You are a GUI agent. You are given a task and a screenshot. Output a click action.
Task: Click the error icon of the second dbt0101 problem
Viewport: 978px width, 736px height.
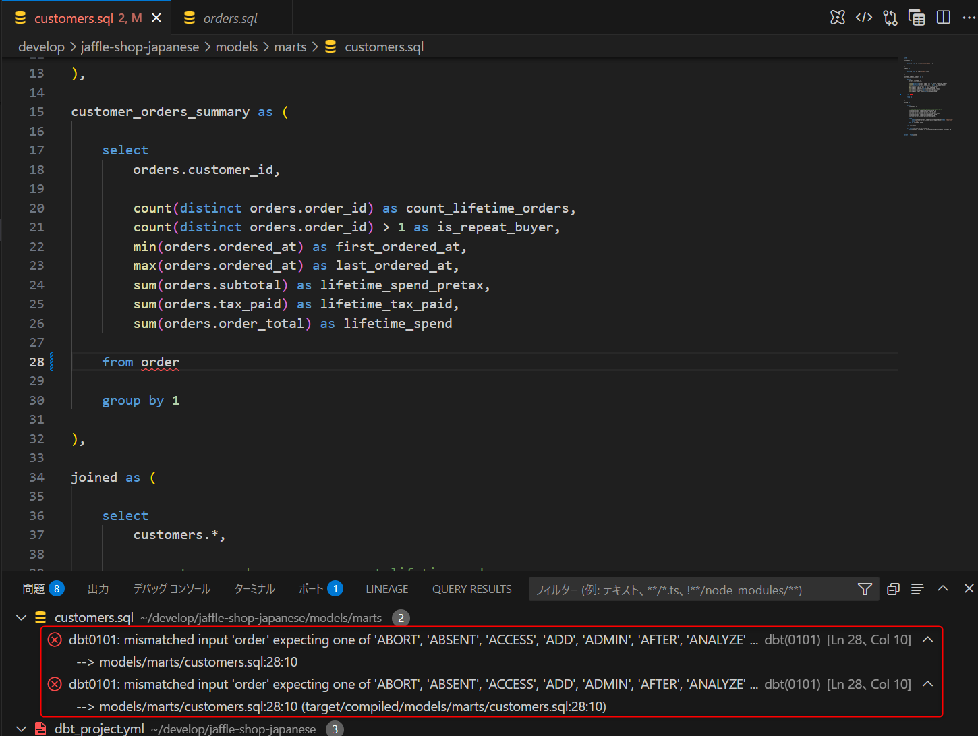point(55,684)
